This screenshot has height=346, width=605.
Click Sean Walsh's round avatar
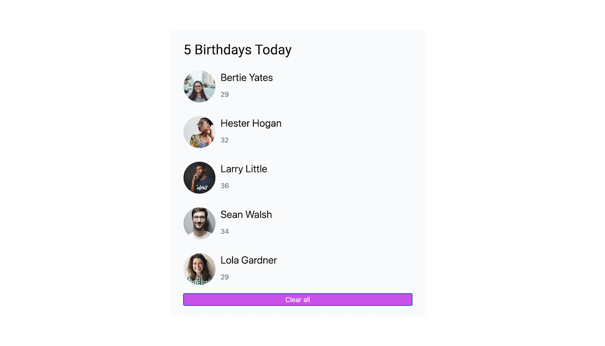(199, 223)
